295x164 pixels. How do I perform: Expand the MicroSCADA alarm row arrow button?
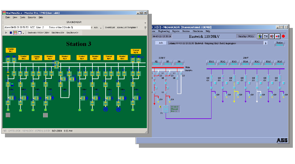(x=266, y=43)
